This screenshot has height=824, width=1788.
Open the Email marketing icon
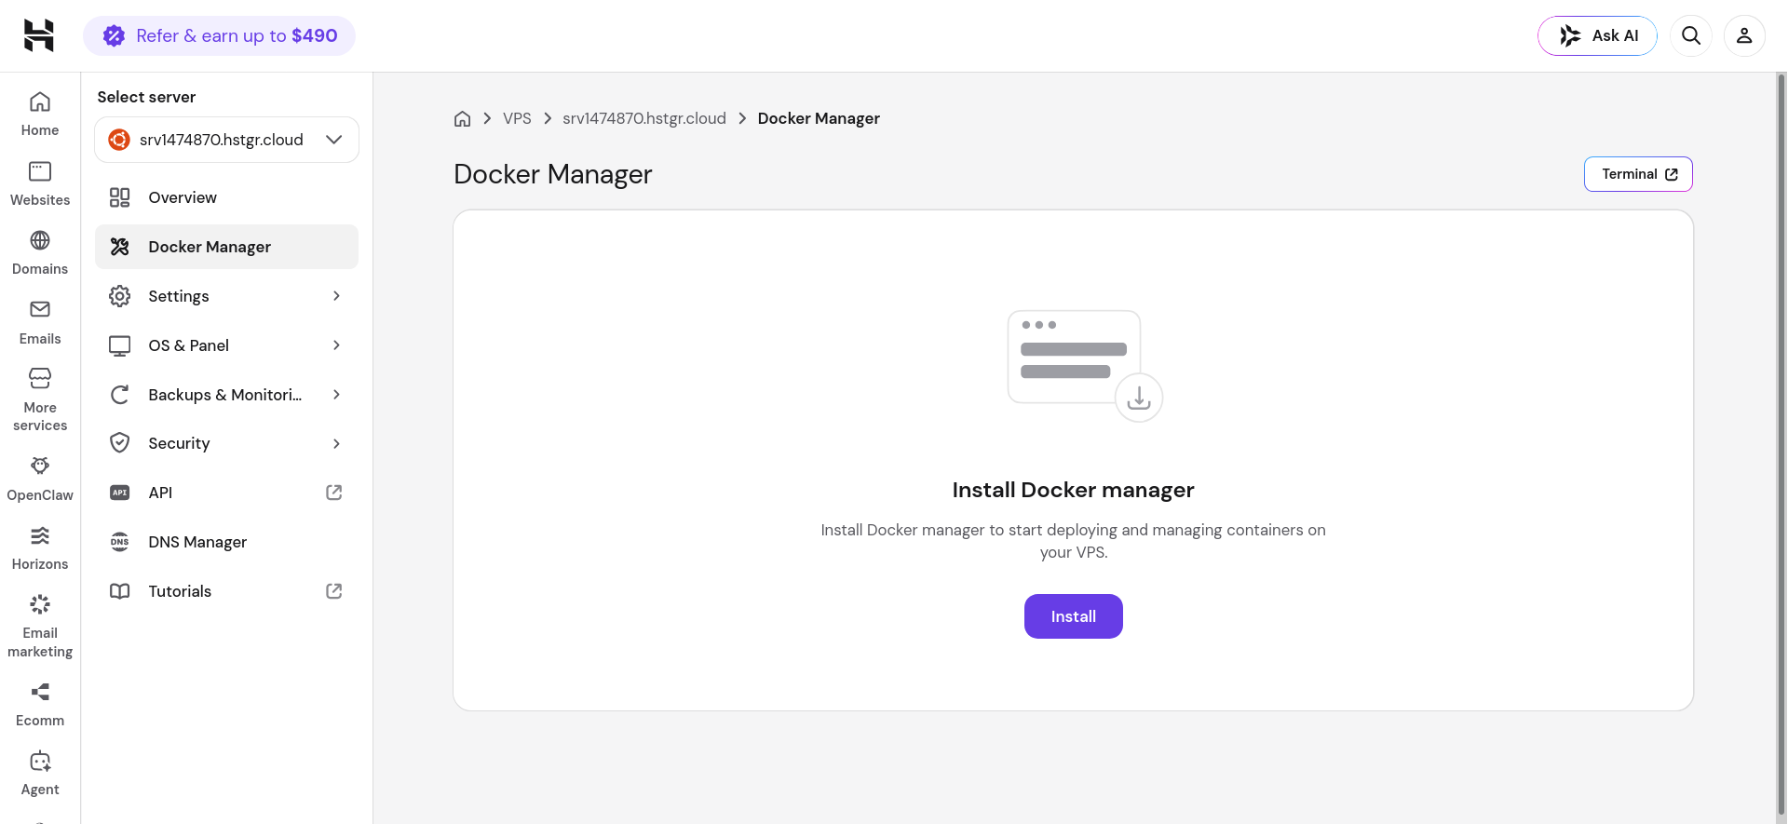coord(40,604)
